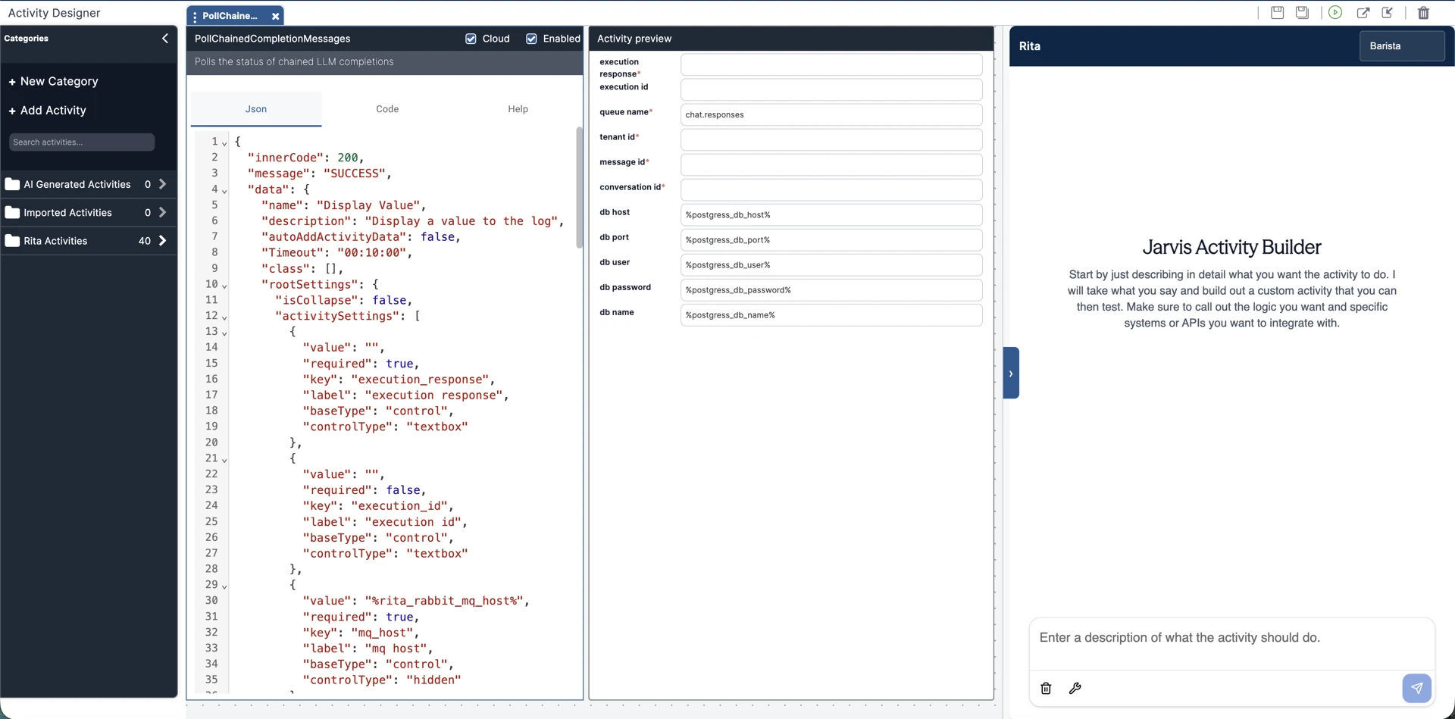Expand Rita Activities category
Image resolution: width=1455 pixels, height=719 pixels.
[162, 241]
